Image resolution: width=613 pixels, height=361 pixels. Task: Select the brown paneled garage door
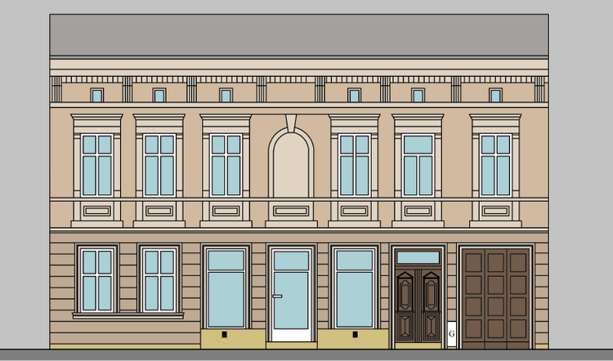pyautogui.click(x=495, y=298)
